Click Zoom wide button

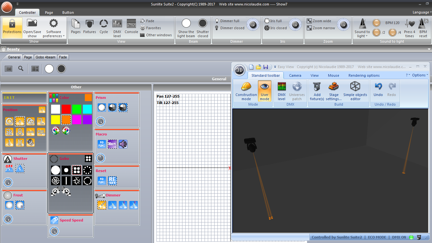pos(319,21)
